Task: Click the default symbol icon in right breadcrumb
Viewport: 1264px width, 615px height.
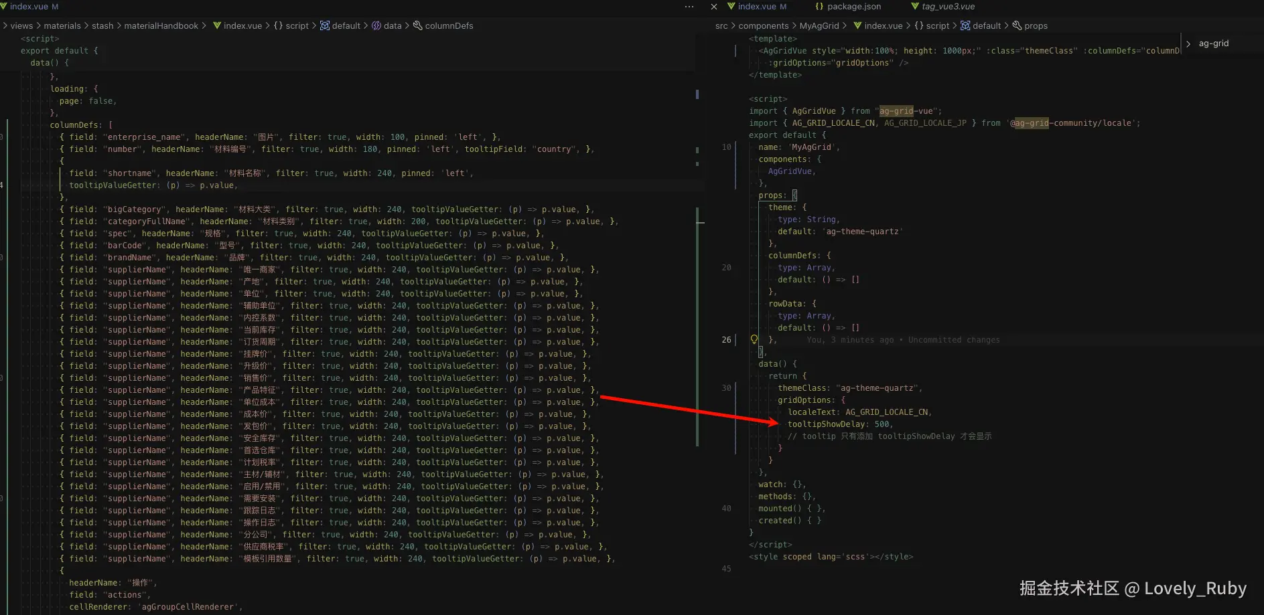Action: click(x=965, y=25)
